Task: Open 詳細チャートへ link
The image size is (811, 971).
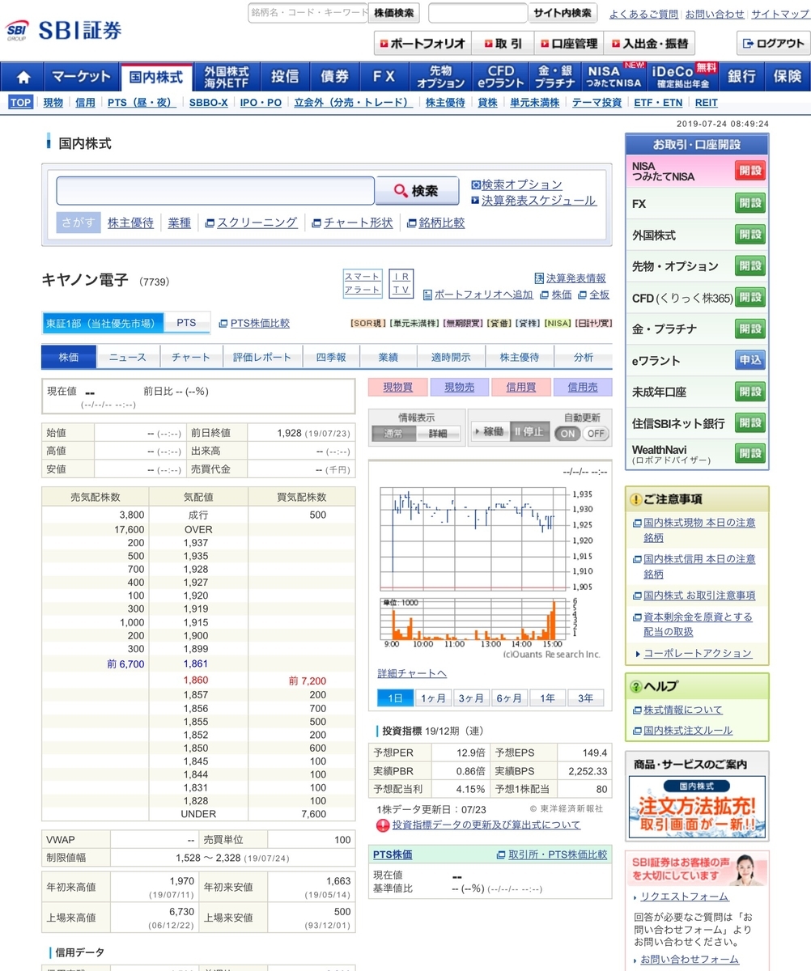Action: tap(412, 673)
